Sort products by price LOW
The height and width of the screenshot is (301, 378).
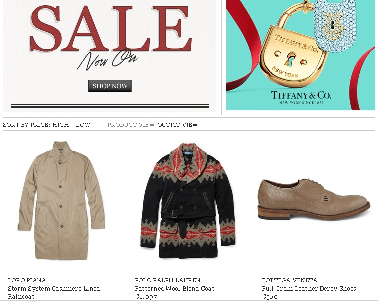coord(83,125)
